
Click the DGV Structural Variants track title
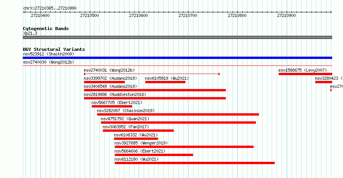pyautogui.click(x=54, y=49)
